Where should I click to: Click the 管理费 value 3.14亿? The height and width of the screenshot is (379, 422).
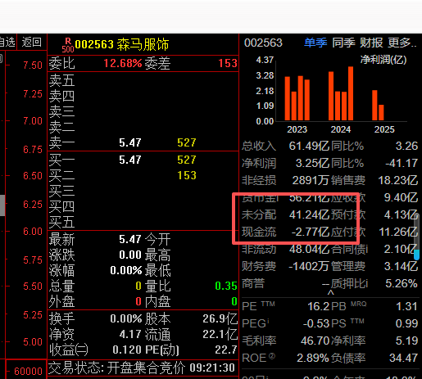coord(401,266)
